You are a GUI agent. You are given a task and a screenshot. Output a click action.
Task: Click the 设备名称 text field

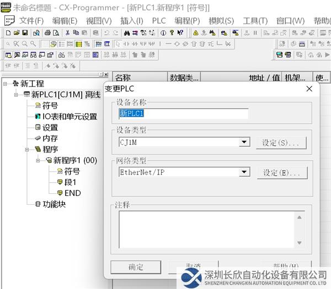[183, 113]
